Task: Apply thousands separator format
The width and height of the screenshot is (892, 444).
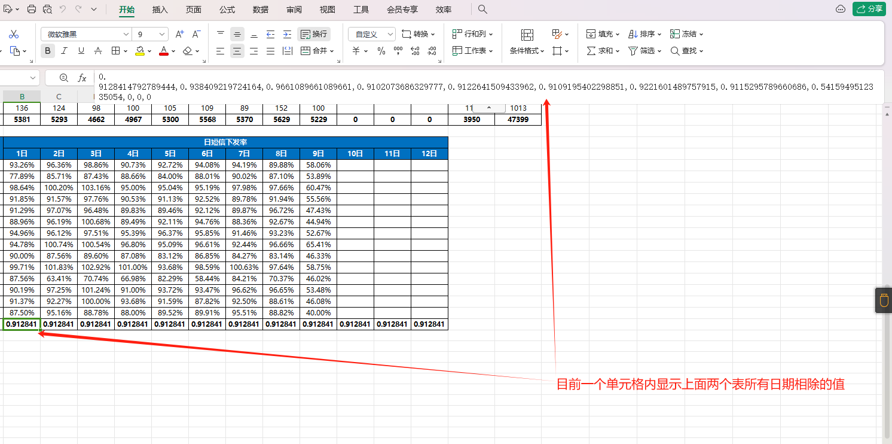Action: [398, 51]
